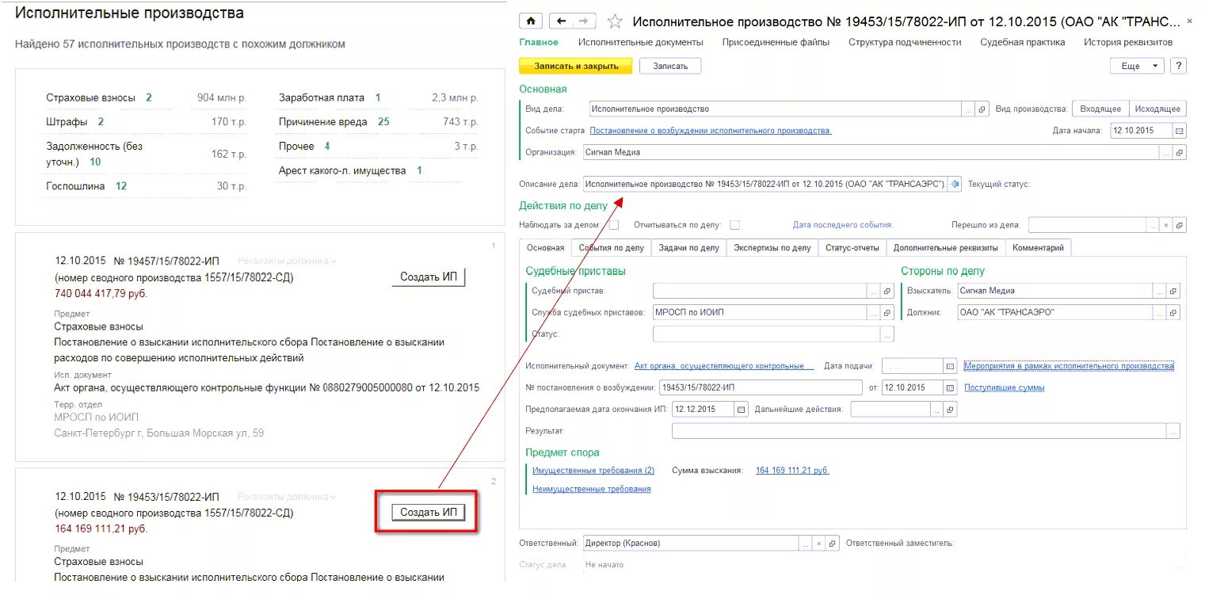Clear the Ответственный field
1205x599 pixels.
coord(818,544)
